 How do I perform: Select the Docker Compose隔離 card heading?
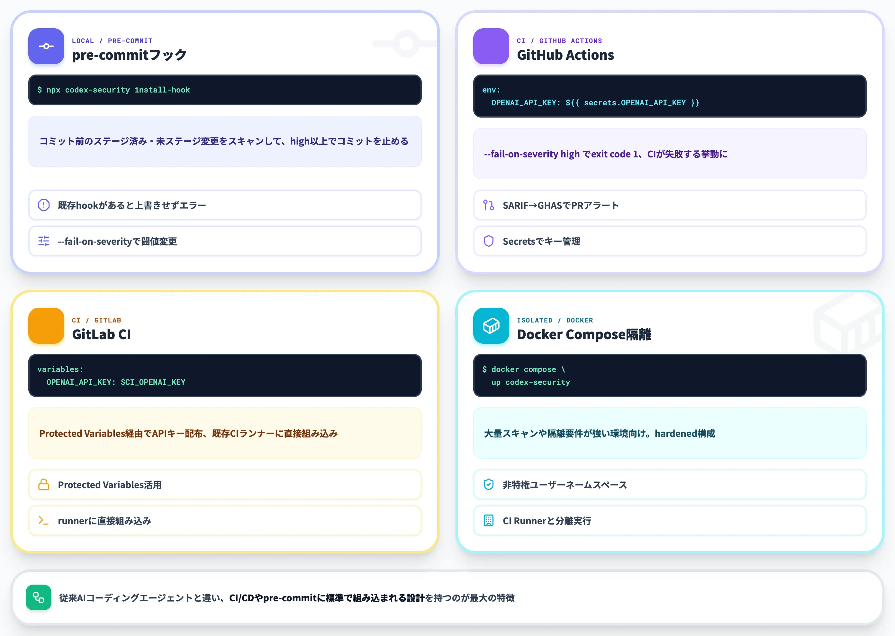point(584,334)
